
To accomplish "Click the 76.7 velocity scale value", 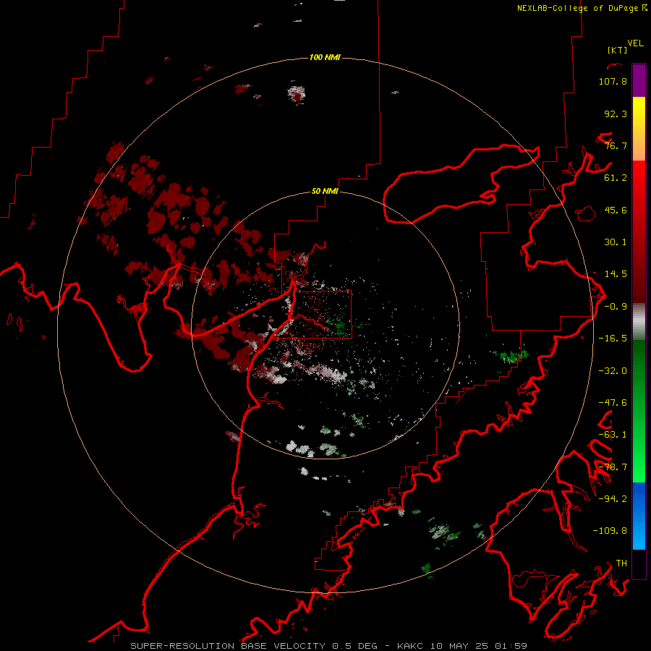I will click(616, 145).
